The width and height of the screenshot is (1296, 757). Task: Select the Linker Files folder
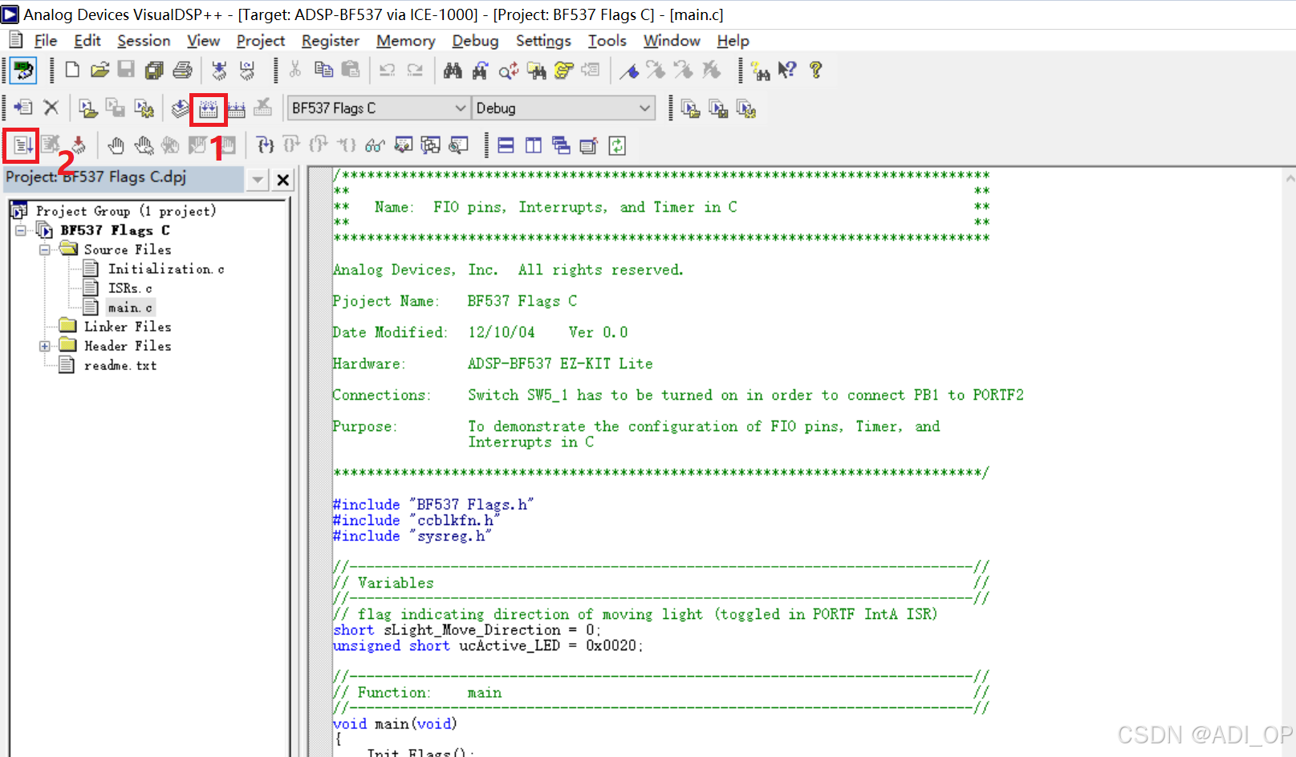[128, 327]
